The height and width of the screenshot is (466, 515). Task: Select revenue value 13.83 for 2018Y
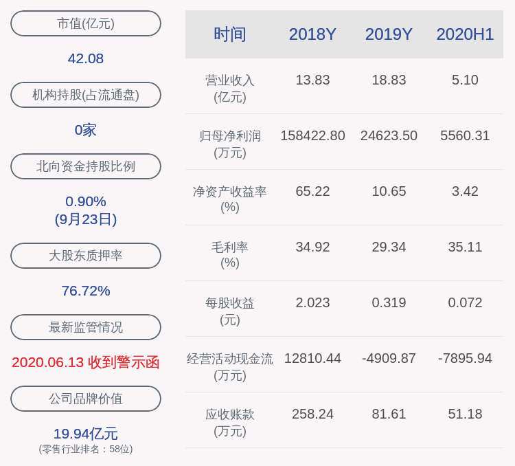312,80
